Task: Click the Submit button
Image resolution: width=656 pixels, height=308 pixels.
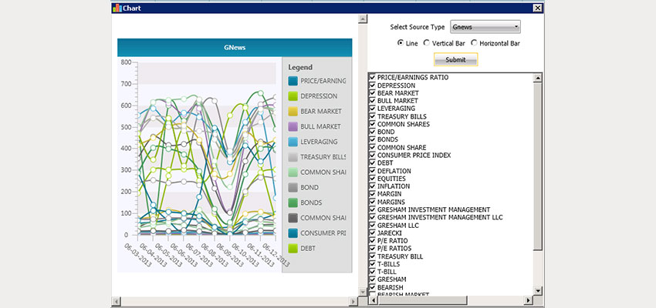Action: pos(455,60)
